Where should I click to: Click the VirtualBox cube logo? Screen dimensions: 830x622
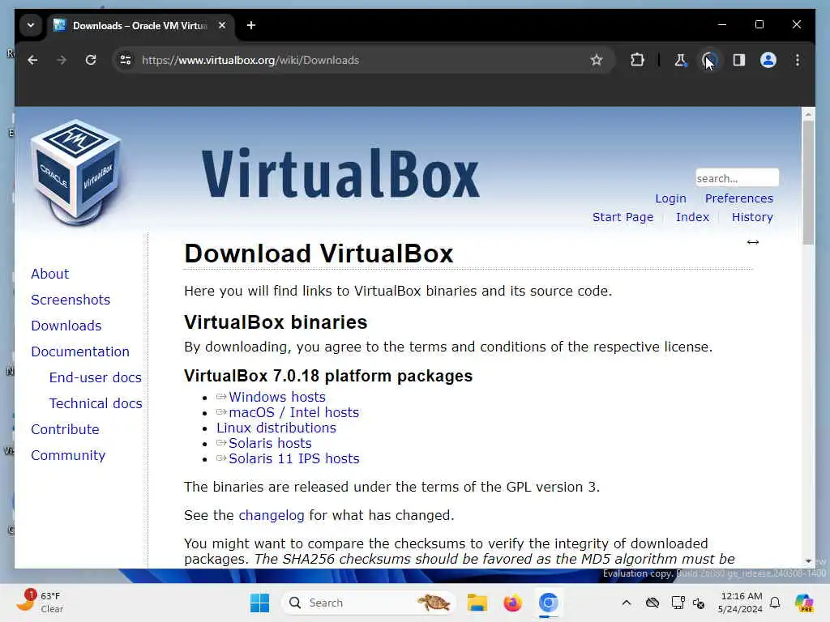(x=75, y=173)
